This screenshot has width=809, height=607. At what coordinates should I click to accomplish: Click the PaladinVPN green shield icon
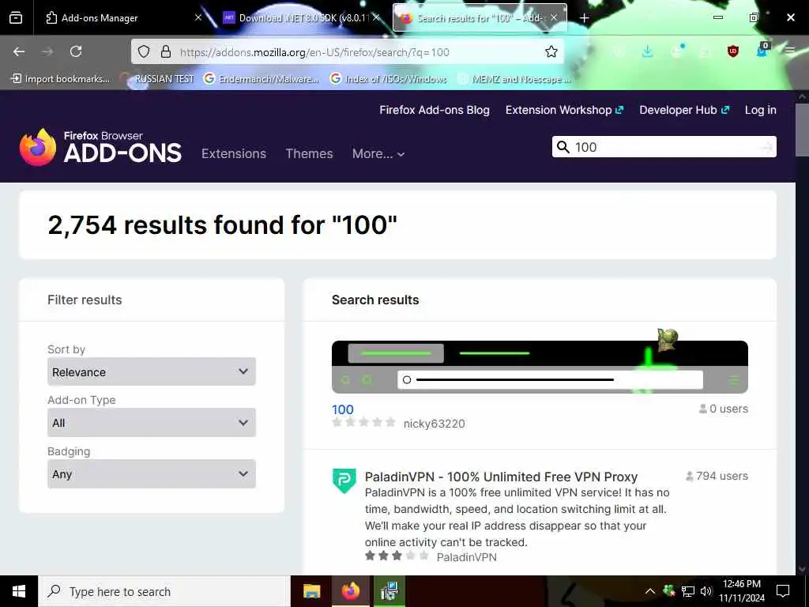pyautogui.click(x=344, y=481)
